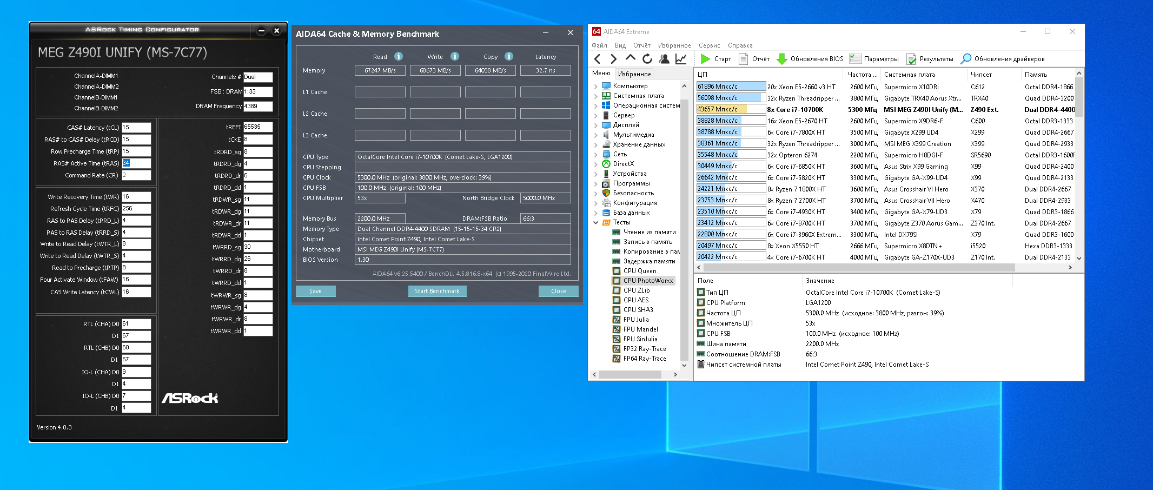Click Save in the benchmark window
The width and height of the screenshot is (1153, 490).
pyautogui.click(x=315, y=291)
